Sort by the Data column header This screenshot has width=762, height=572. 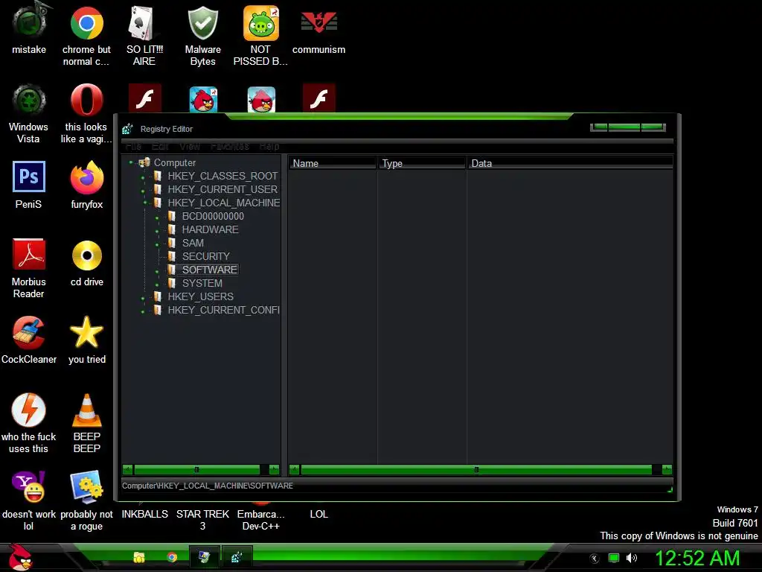(x=570, y=163)
